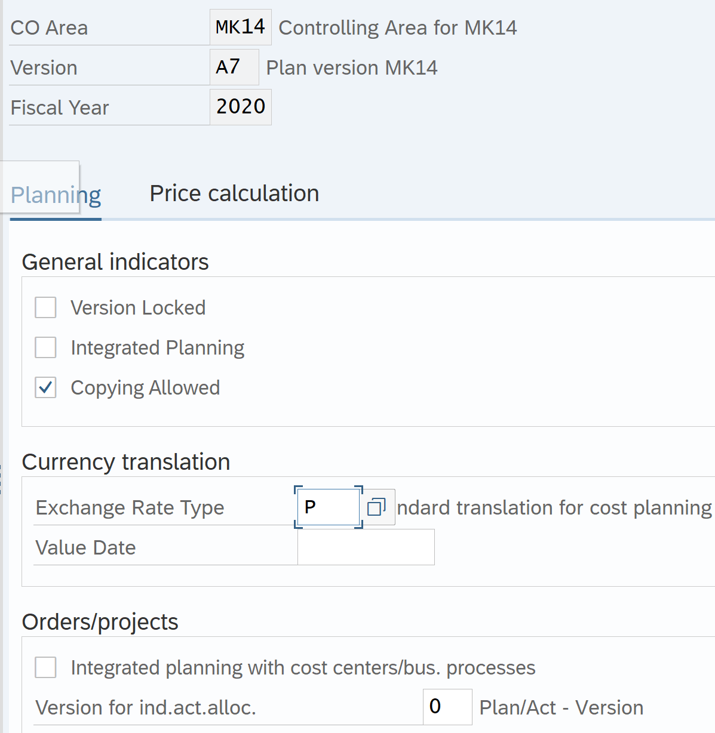Screen dimensions: 715x733
Task: Click the Fiscal Year field showing 2020
Action: [240, 107]
